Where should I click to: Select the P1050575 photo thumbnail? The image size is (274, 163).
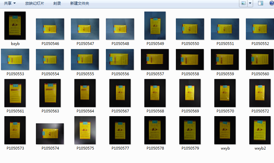click(85, 130)
